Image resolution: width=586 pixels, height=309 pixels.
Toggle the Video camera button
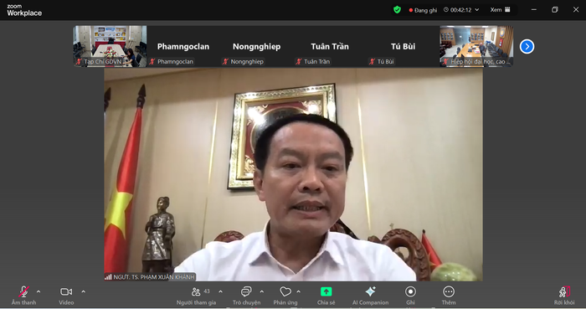(66, 291)
